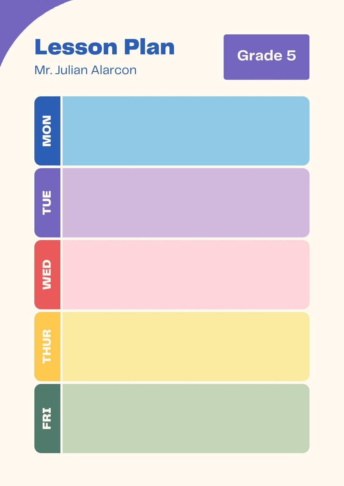Click the surname "Alarcon"

(114, 70)
